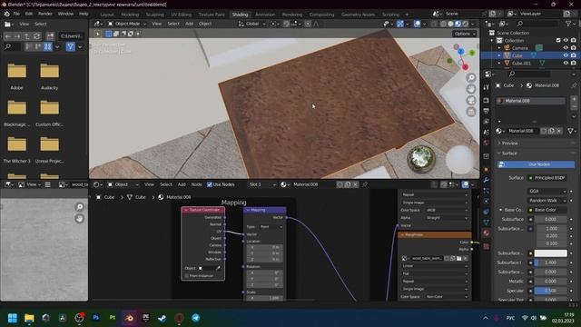This screenshot has width=581, height=327.
Task: Disable Cube in renders camera icon
Action: click(x=574, y=55)
